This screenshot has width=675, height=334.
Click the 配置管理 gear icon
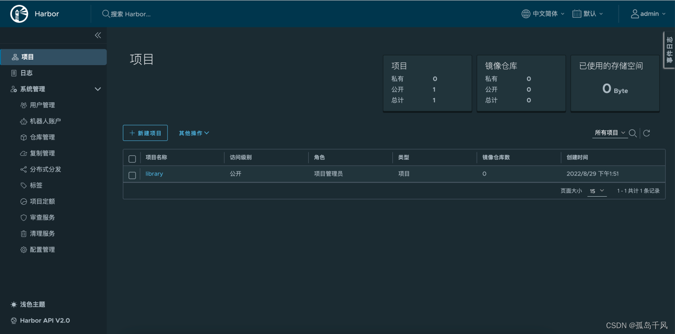click(24, 250)
